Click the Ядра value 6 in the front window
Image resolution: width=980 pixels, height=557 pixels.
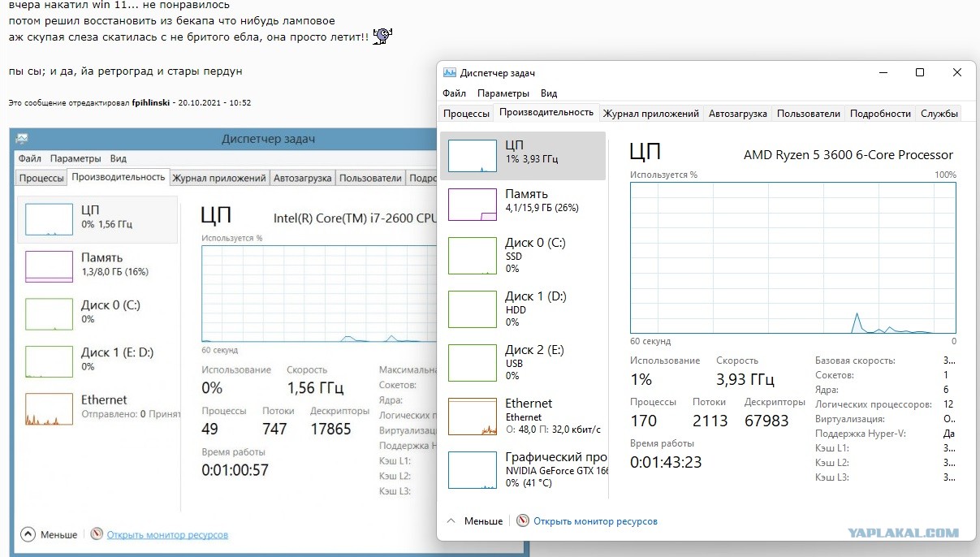(x=946, y=390)
